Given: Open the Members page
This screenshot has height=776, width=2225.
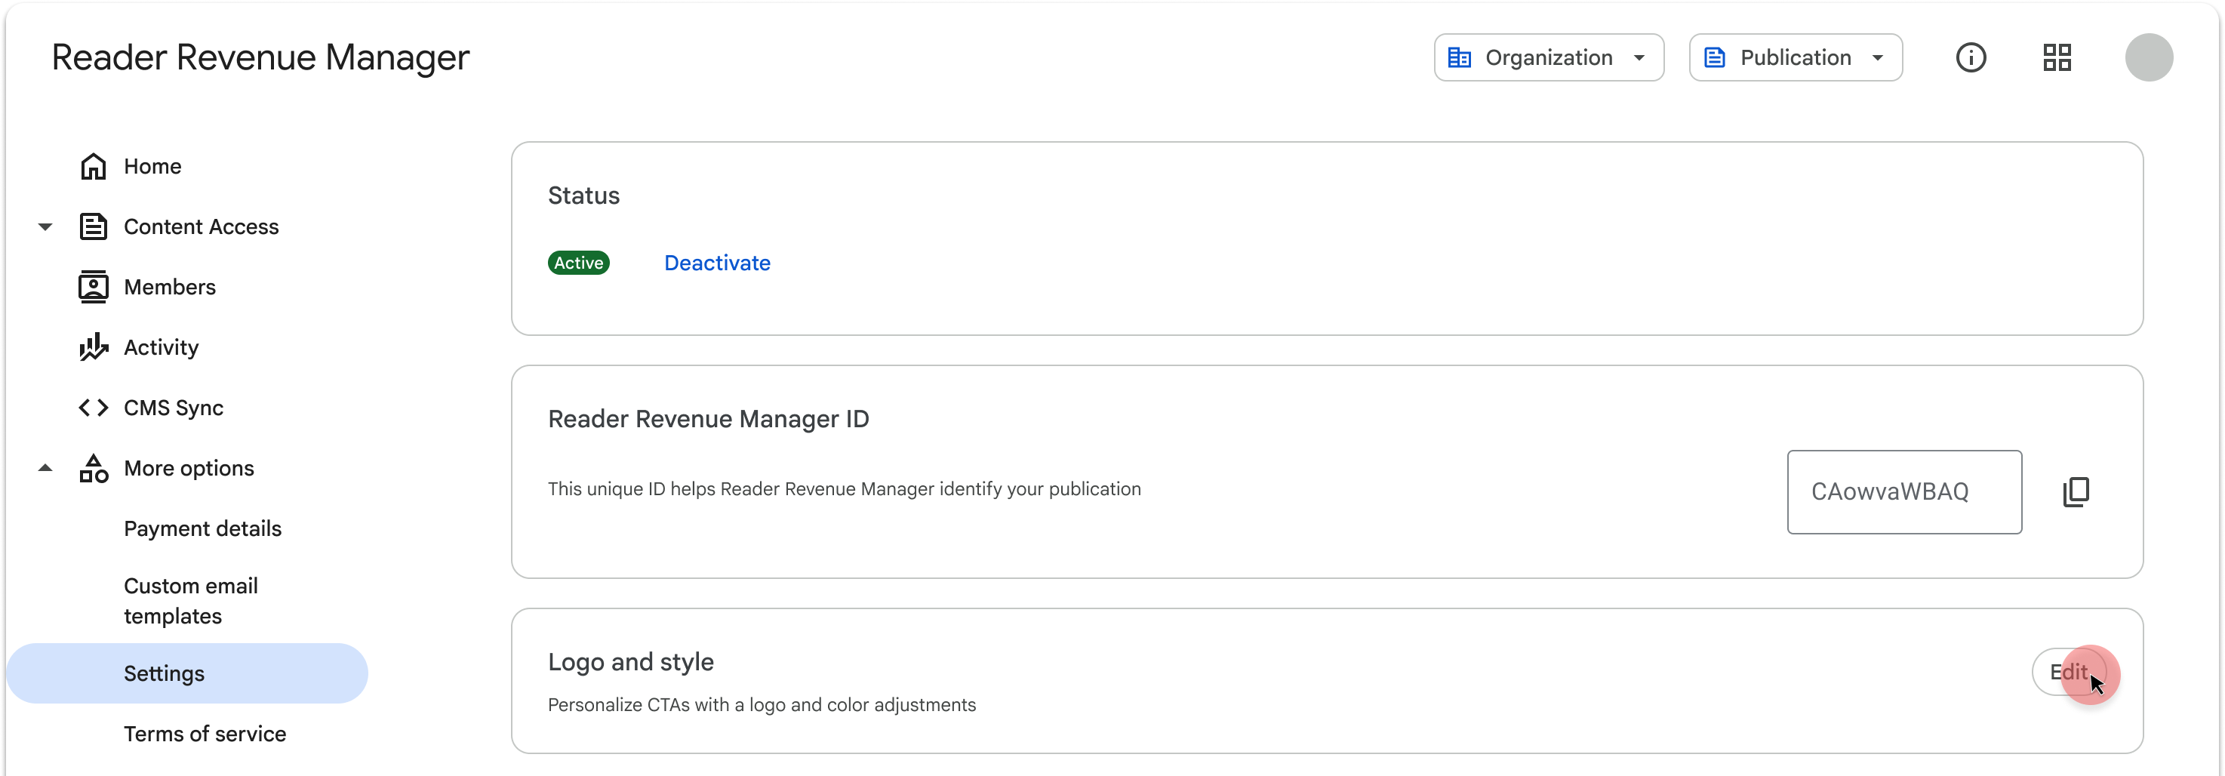Looking at the screenshot, I should 169,287.
